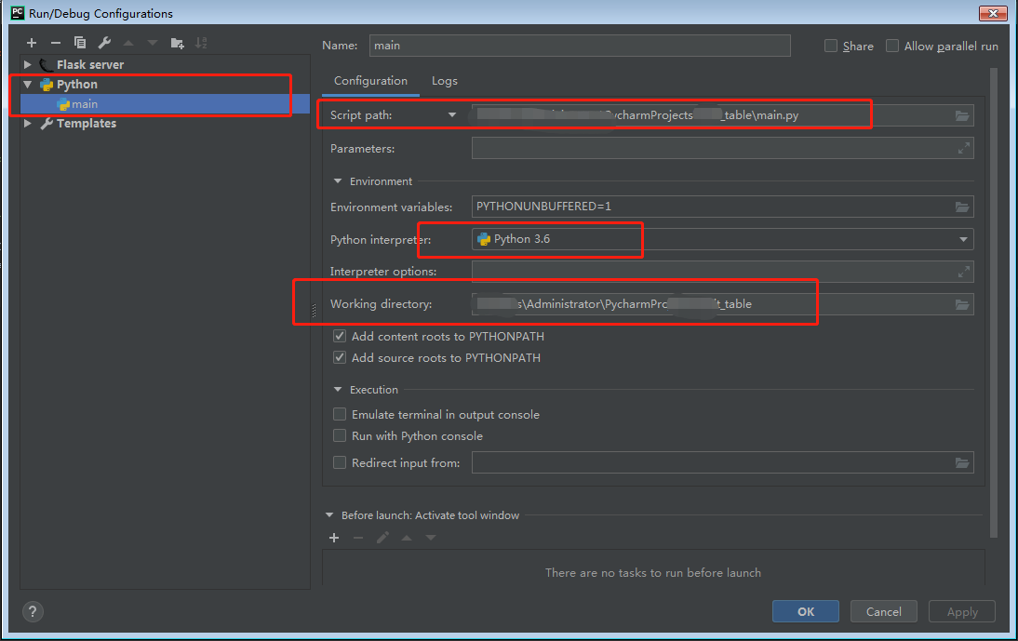Uncheck Add content roots to PYTHONPATH
1018x641 pixels.
click(x=340, y=336)
